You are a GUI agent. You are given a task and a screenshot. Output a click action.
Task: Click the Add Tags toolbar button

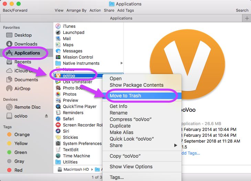[125, 10]
